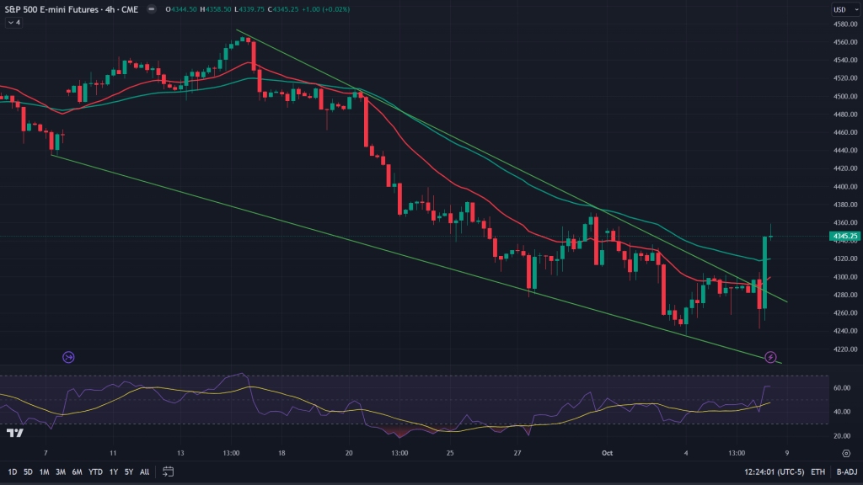Select the 1D time range
Image resolution: width=863 pixels, height=485 pixels.
(x=12, y=472)
